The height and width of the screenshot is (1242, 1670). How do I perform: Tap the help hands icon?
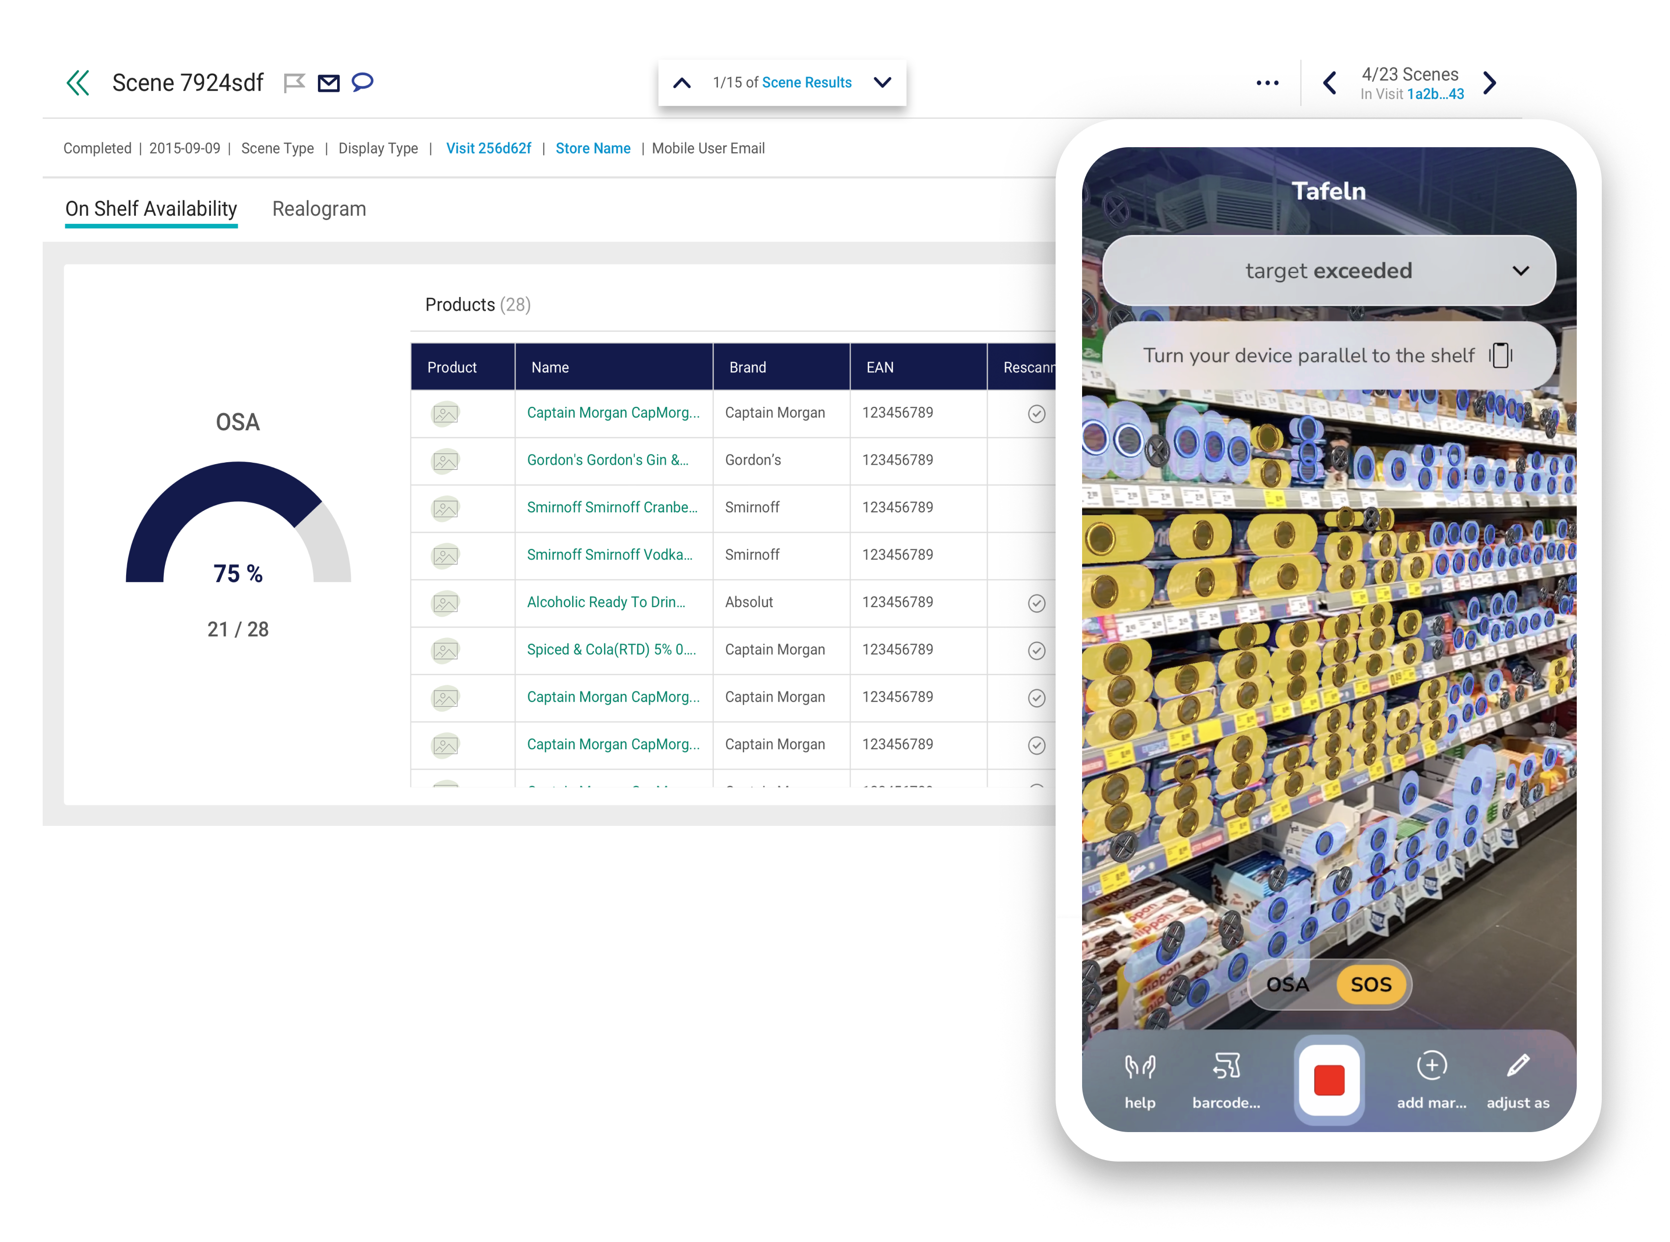pyautogui.click(x=1139, y=1066)
